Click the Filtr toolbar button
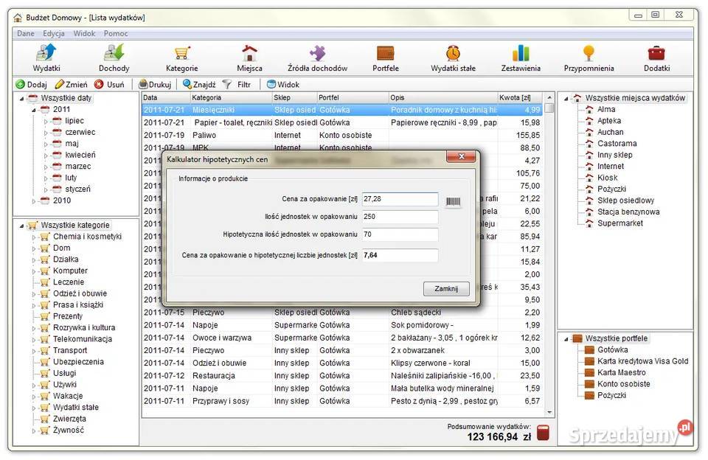This screenshot has height=460, width=708. 237,85
